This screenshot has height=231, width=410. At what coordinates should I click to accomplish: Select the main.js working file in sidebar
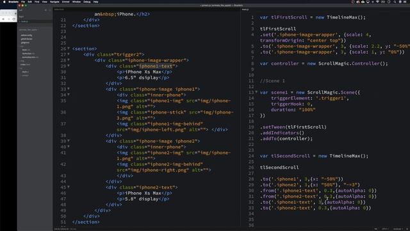[35, 21]
